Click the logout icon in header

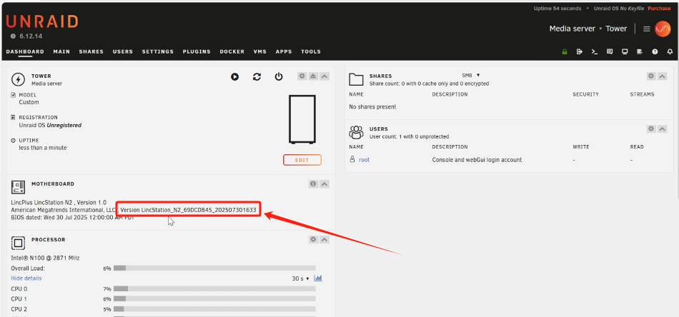[580, 51]
